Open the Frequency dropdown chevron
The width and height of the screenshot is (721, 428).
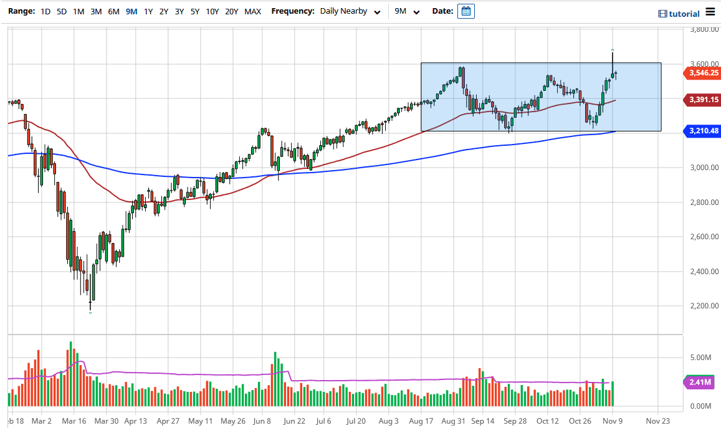[x=376, y=12]
